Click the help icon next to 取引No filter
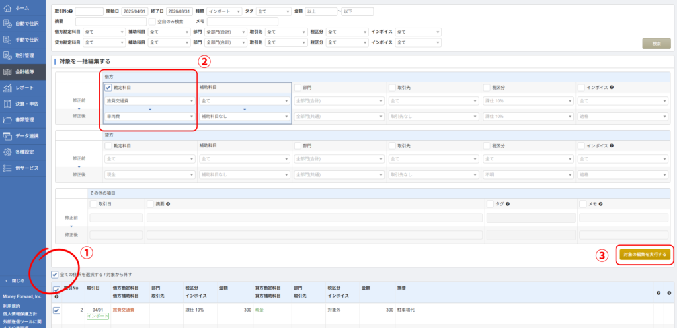This screenshot has width=677, height=328. tap(71, 11)
